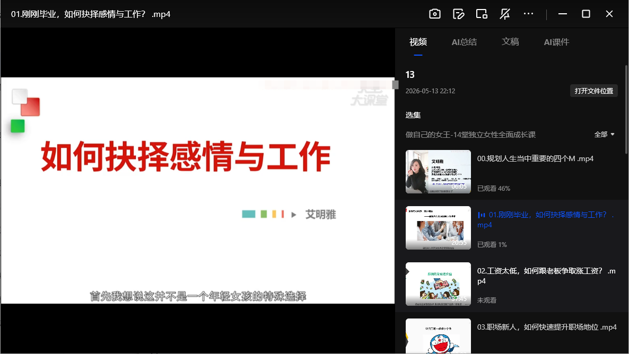Screen dimensions: 629x354
Task: Click the date 2026-05-13 22:12
Action: tap(430, 91)
